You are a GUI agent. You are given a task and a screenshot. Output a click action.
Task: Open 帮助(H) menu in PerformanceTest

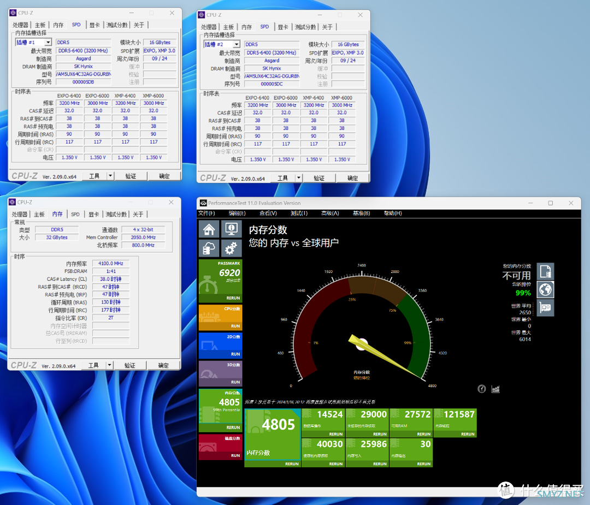[393, 213]
